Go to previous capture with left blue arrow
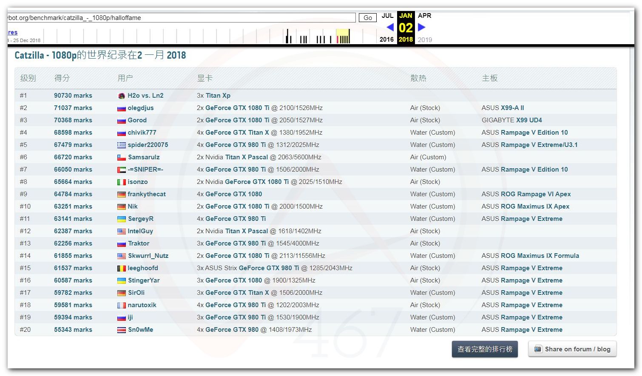 coord(390,27)
